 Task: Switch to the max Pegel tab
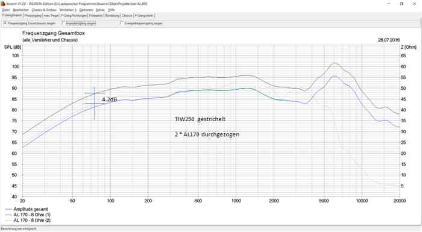click(51, 16)
